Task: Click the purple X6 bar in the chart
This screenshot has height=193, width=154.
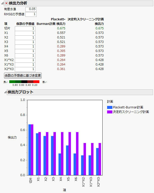Action: [77, 154]
